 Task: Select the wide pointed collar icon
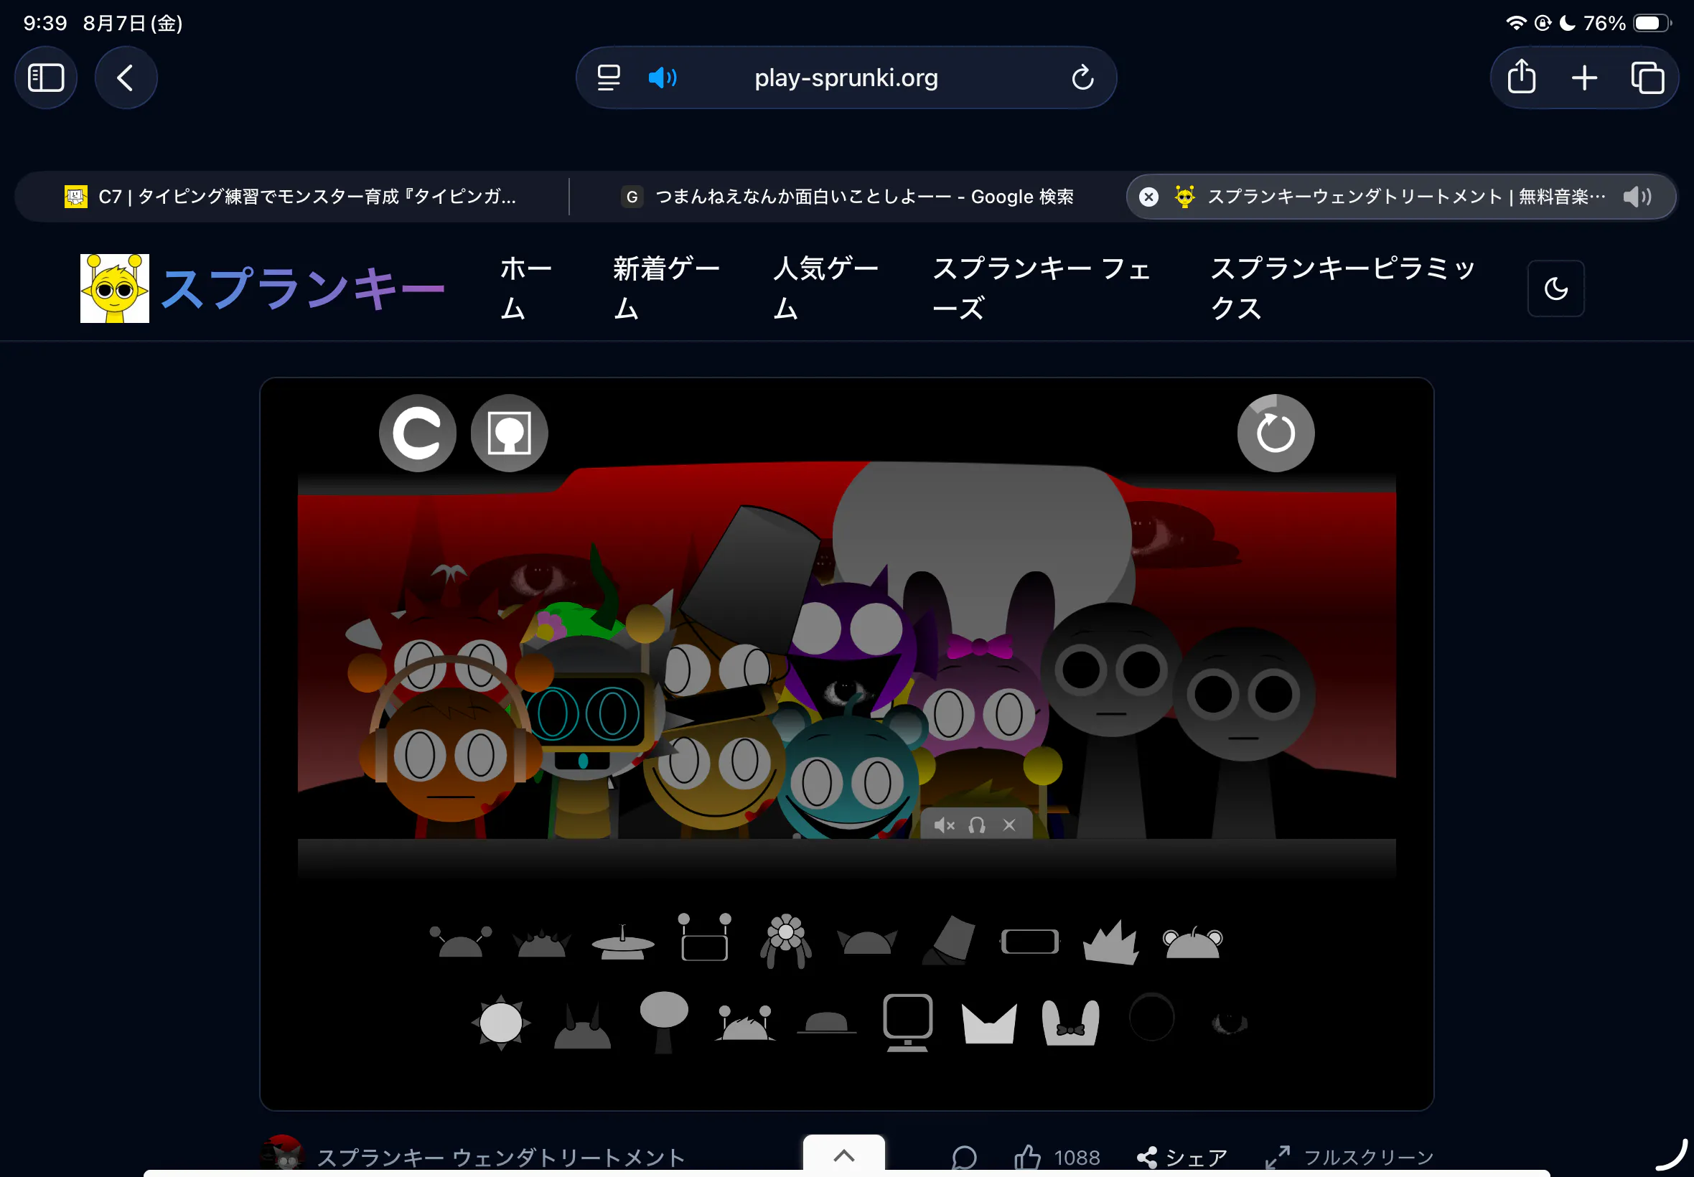point(989,1023)
